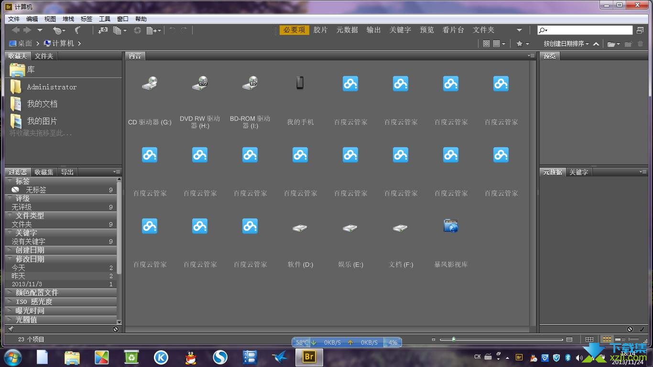Image resolution: width=653 pixels, height=367 pixels.
Task: Select BD-ROM 驱动器 (I:) icon
Action: click(x=250, y=83)
